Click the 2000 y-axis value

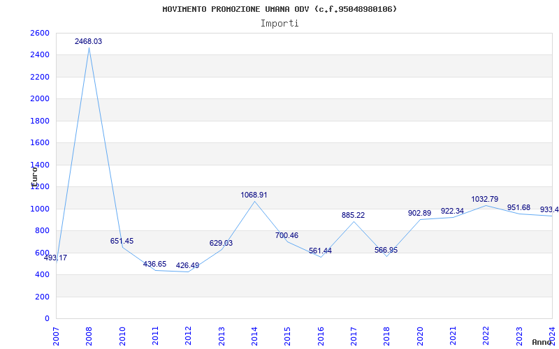pos(40,99)
